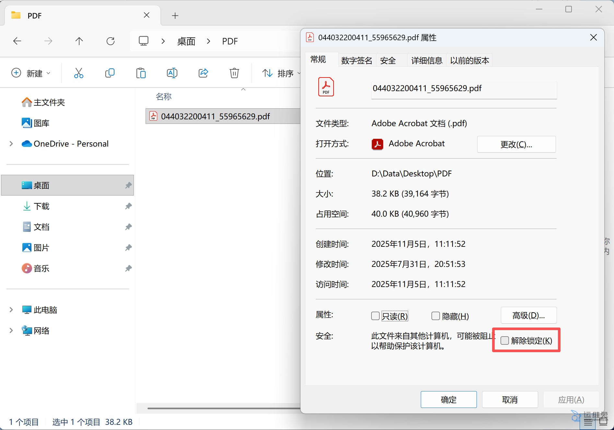Image resolution: width=614 pixels, height=430 pixels.
Task: Check the 只读 attribute checkbox
Action: [375, 316]
